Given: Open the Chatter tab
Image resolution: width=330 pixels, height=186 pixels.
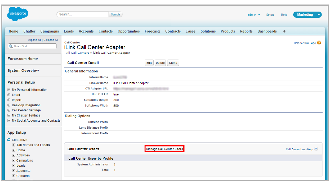Looking at the screenshot, I should coord(30,31).
